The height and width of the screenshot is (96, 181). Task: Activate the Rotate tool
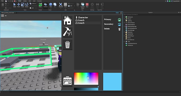point(27,5)
